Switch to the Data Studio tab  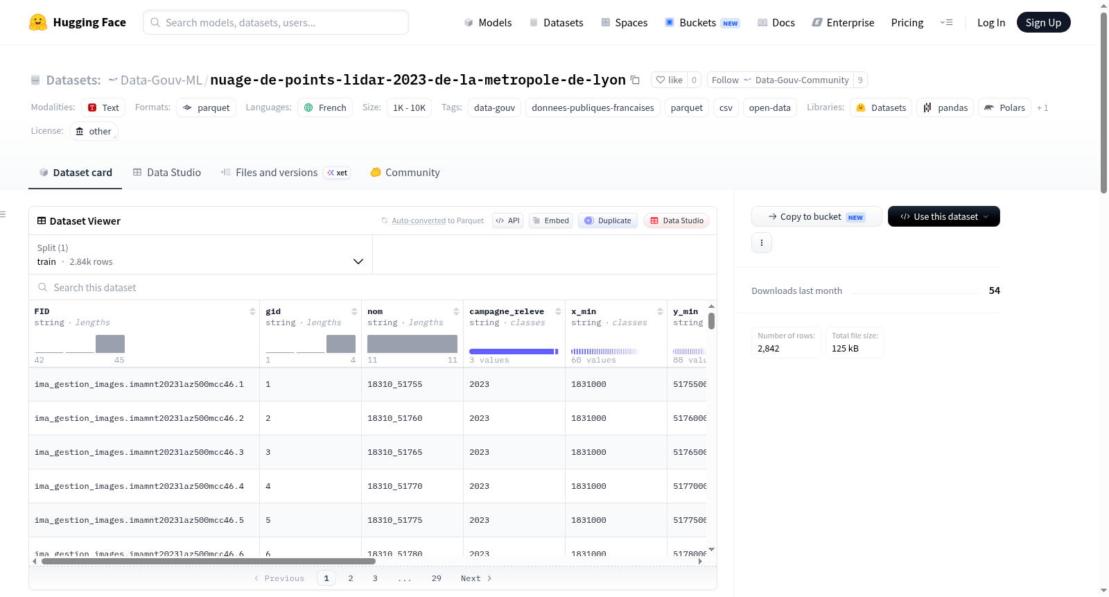click(166, 173)
